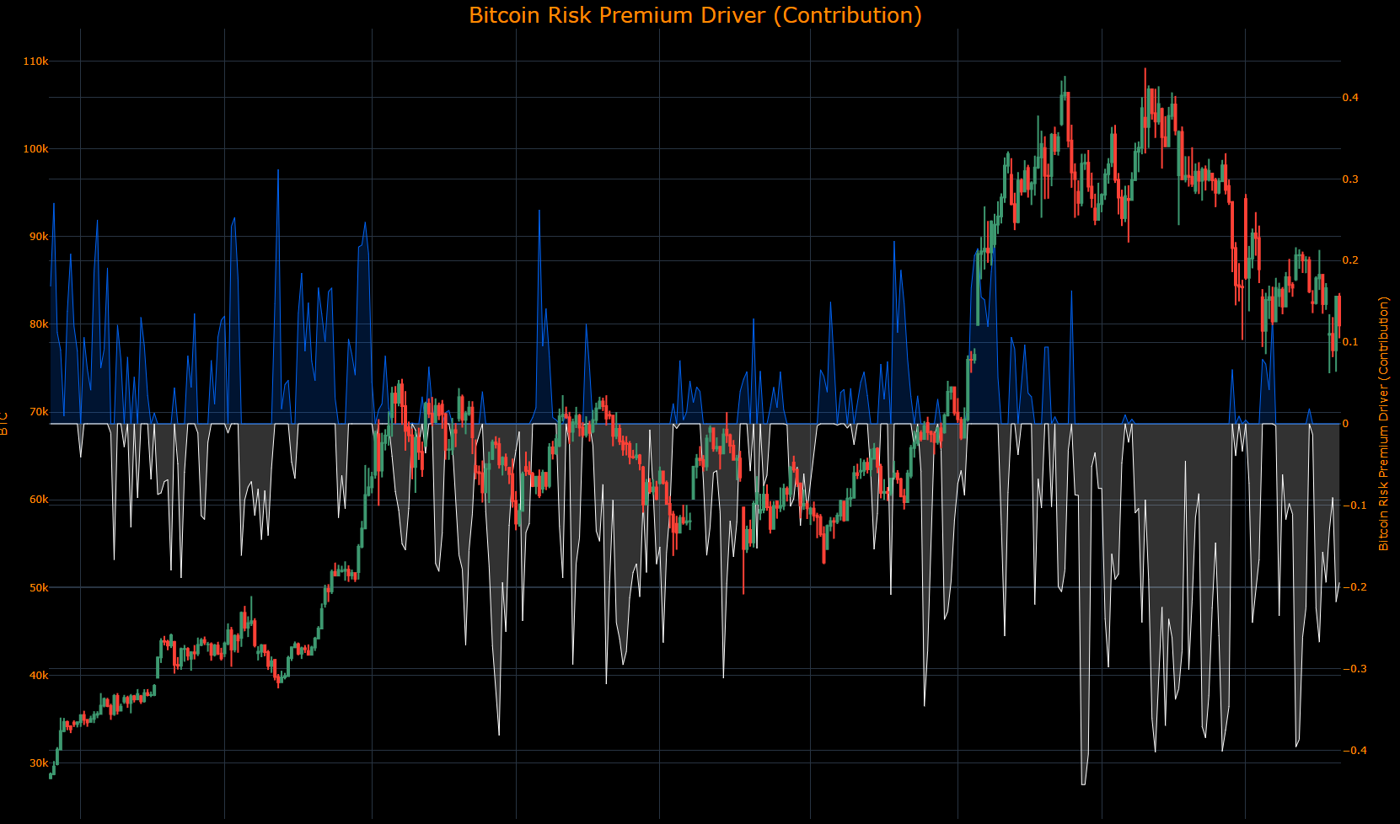Click the chart title 'Bitcoin Risk Premium Driver (Contribution)'
Image resolution: width=1400 pixels, height=824 pixels.
(x=695, y=15)
